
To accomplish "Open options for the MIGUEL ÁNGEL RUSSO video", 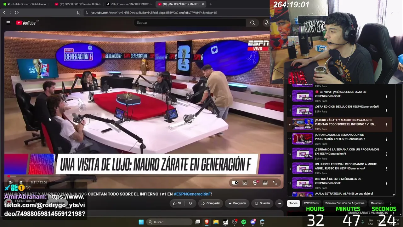I will click(386, 169).
